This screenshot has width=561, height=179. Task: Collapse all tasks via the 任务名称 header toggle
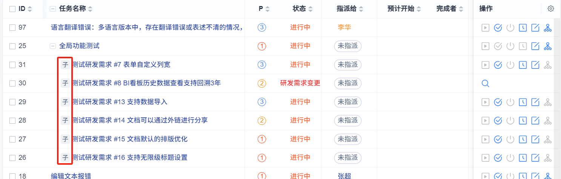click(x=53, y=9)
